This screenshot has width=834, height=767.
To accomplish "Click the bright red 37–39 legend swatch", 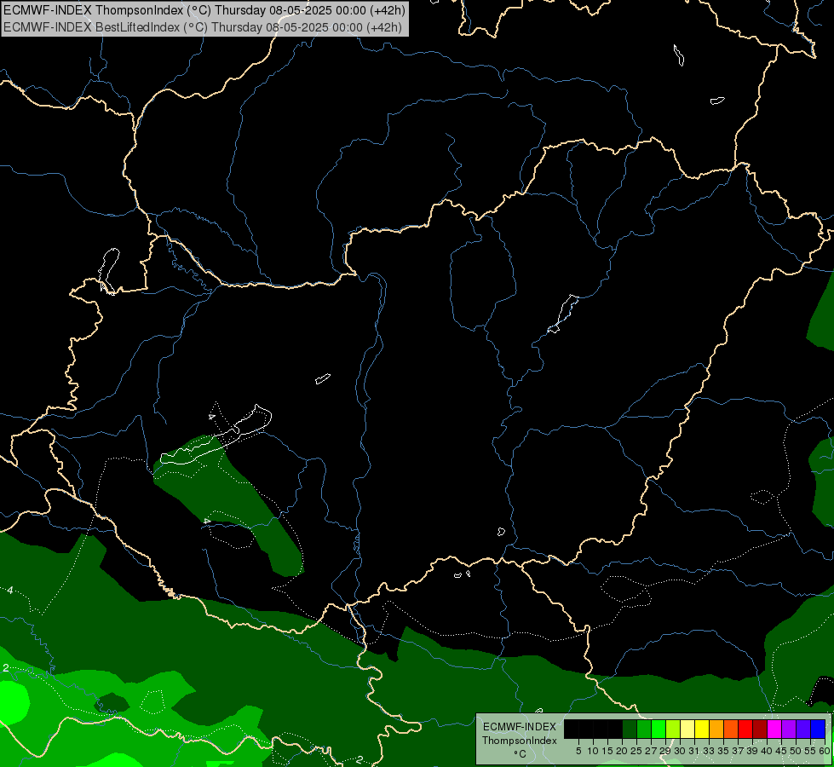I will pyautogui.click(x=745, y=729).
